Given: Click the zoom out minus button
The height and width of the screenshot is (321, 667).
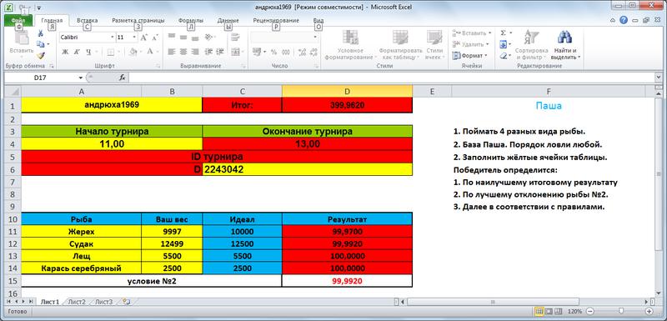Looking at the screenshot, I should point(590,311).
